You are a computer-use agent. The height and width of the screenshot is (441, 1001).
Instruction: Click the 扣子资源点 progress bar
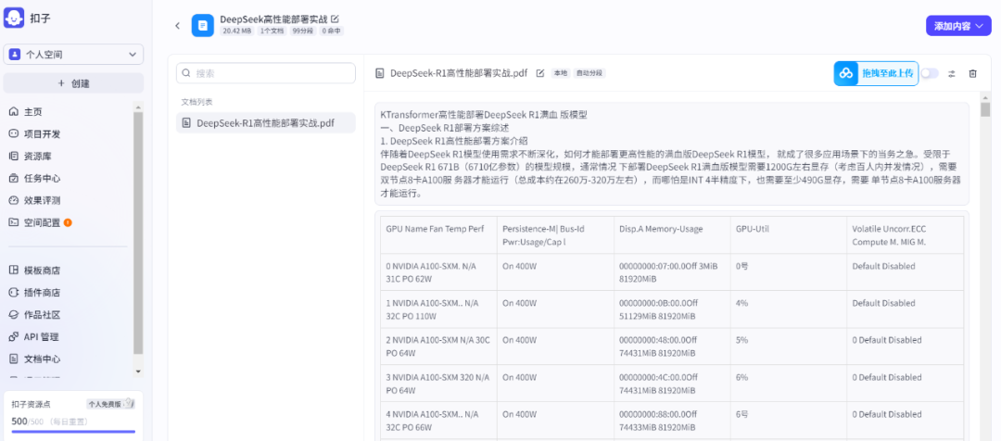click(x=73, y=432)
